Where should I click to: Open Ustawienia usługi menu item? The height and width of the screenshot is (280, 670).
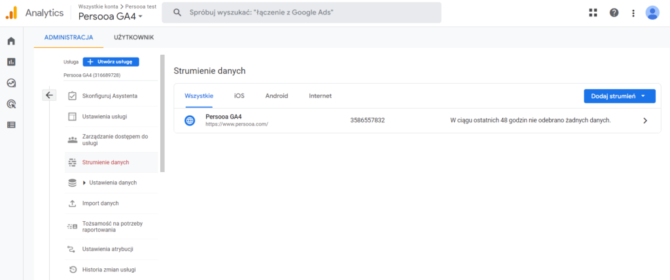click(x=111, y=116)
